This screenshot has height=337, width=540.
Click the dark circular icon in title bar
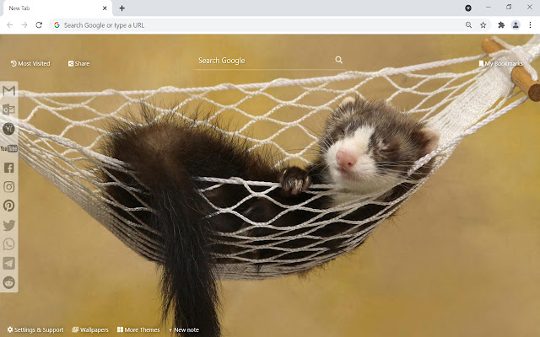point(468,8)
